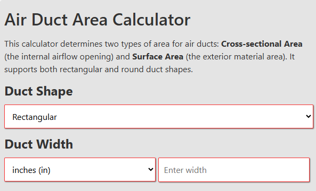Open the Duct Shape dropdown showing Rectangular
Screen dimensions: 316x191
pyautogui.click(x=159, y=116)
